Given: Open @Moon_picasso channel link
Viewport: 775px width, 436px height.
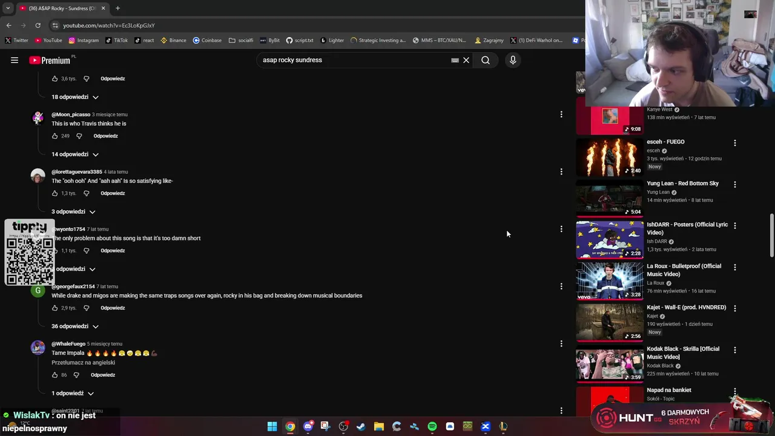Looking at the screenshot, I should [x=71, y=114].
